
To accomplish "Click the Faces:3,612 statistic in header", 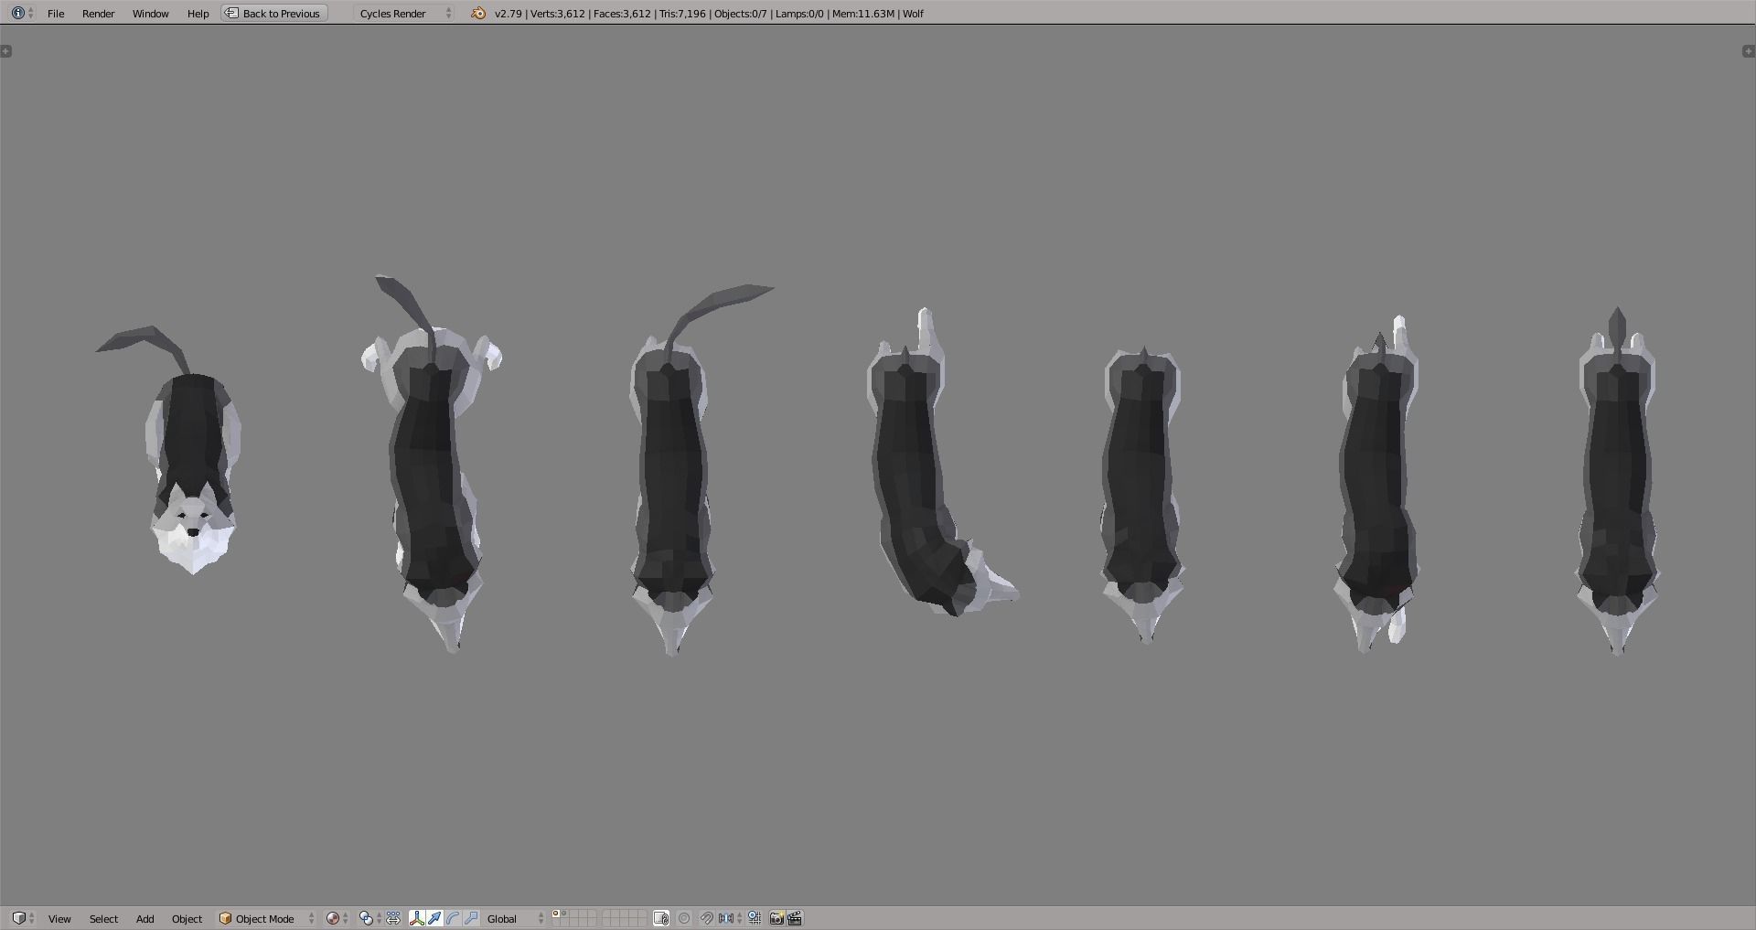I will pyautogui.click(x=622, y=13).
